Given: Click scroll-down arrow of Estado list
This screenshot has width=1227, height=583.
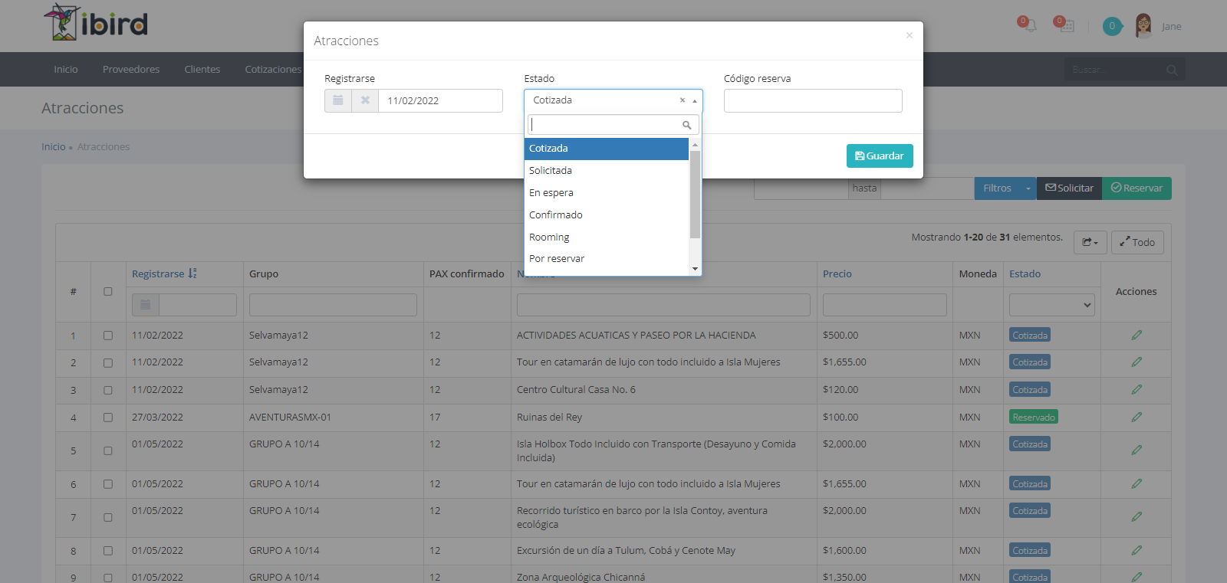Looking at the screenshot, I should coord(695,269).
